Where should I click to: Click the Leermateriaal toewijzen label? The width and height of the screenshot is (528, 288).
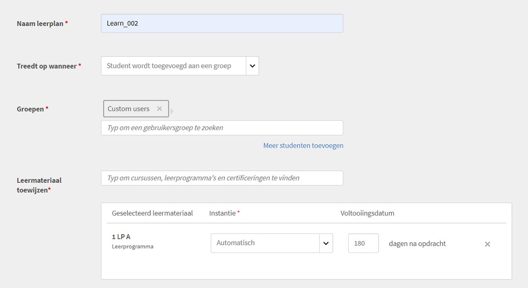pos(39,185)
